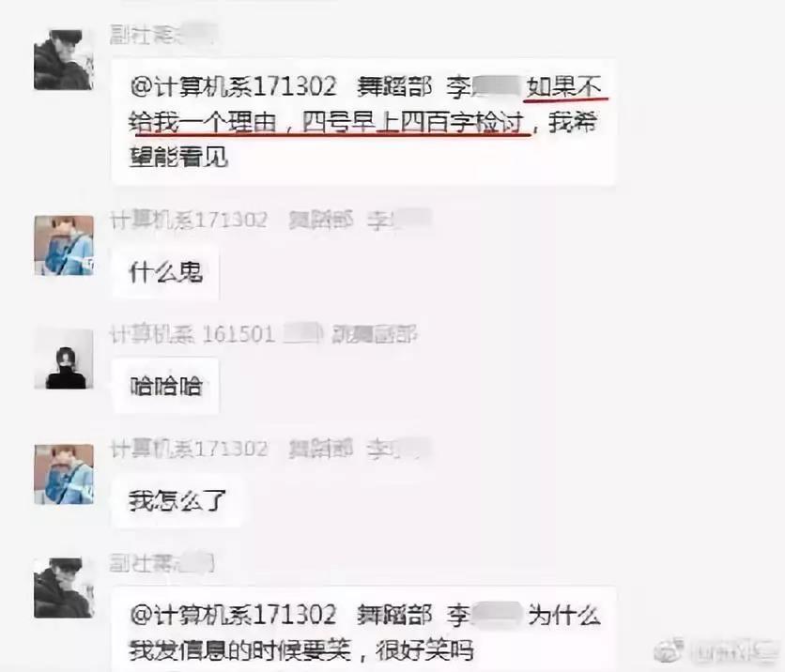Image resolution: width=785 pixels, height=672 pixels.
Task: Click the @计算机系171302 mention in last message
Action: coord(233,615)
